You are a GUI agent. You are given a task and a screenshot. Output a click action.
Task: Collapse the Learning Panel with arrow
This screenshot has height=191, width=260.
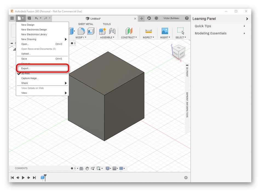pyautogui.click(x=247, y=19)
